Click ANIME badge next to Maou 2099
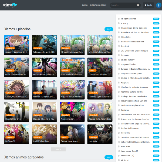Screen dimensions: 162x162 pyautogui.click(x=156, y=147)
